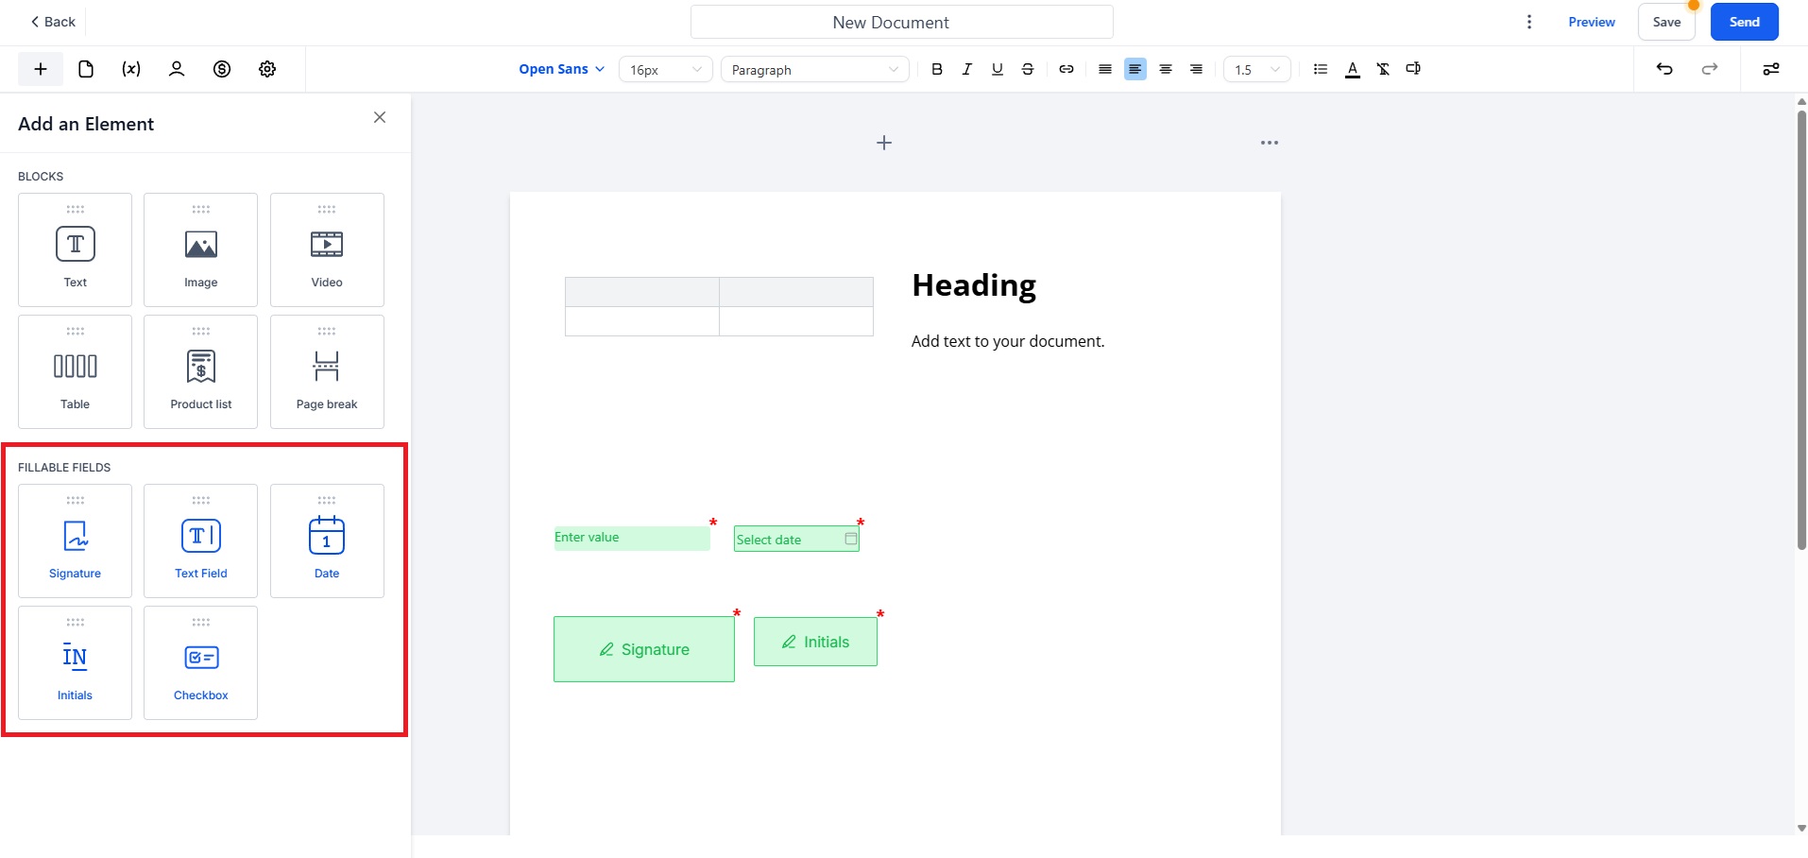Select the Video block element
This screenshot has height=858, width=1808.
(327, 249)
